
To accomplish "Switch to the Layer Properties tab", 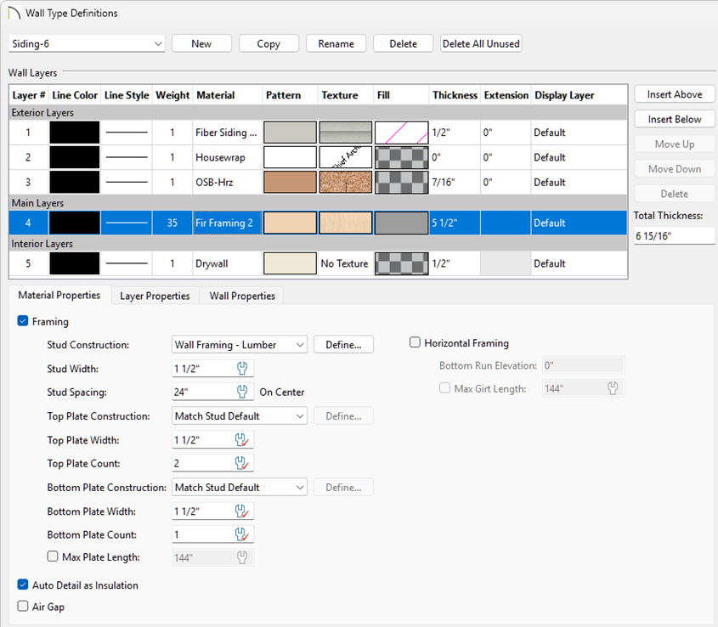I will [155, 296].
